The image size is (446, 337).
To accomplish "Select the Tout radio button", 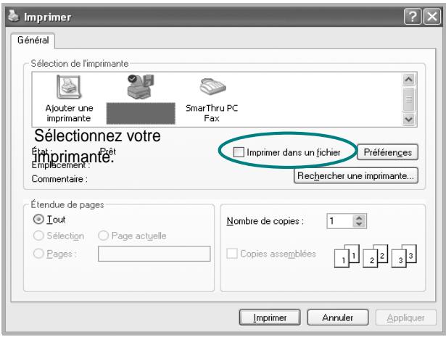I will click(x=38, y=220).
